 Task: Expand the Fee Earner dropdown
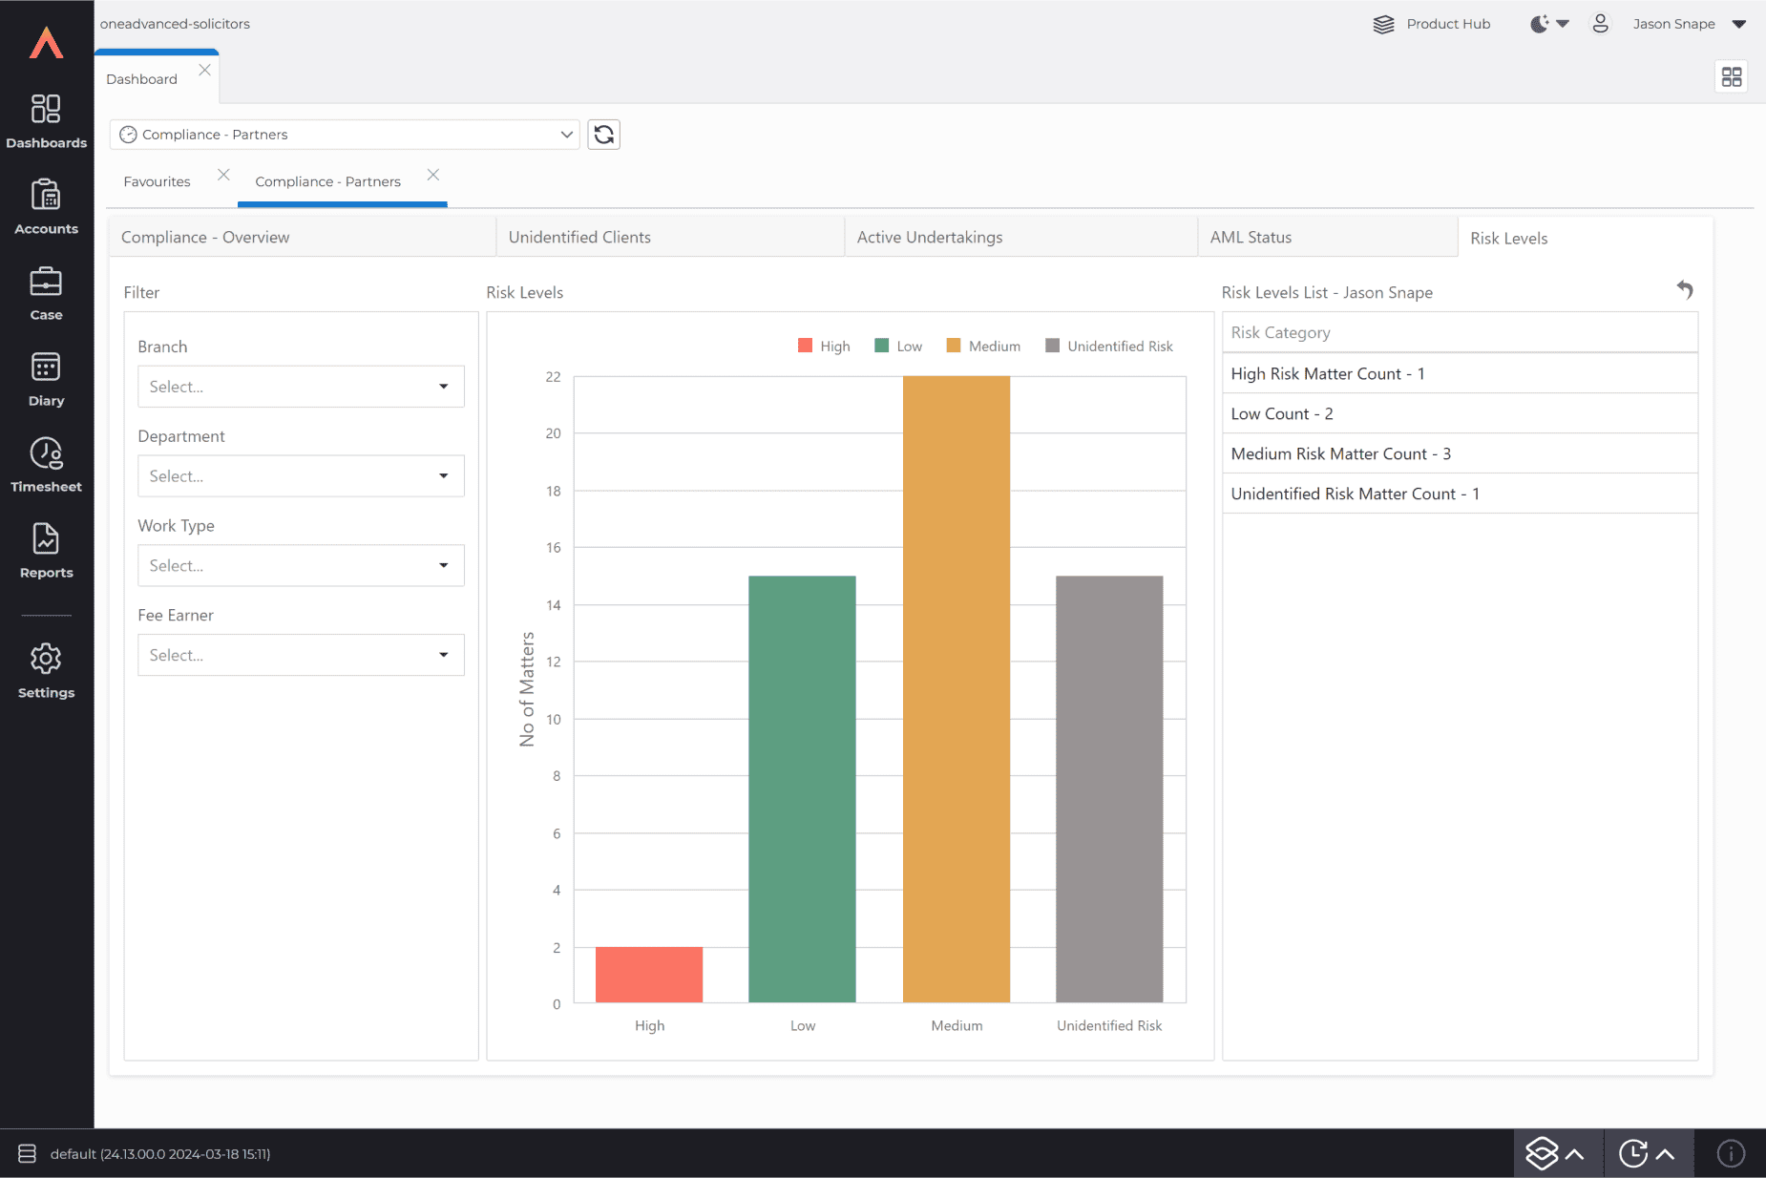tap(301, 656)
